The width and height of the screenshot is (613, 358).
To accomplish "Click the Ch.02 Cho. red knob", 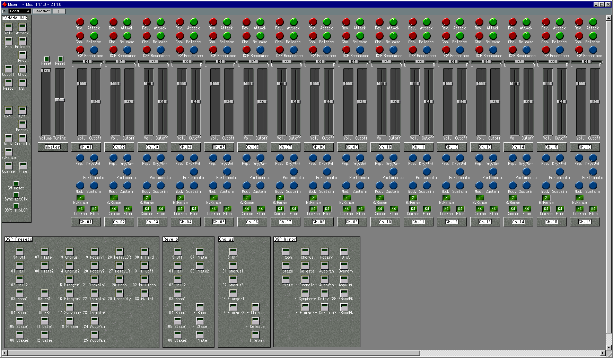I will tap(113, 36).
